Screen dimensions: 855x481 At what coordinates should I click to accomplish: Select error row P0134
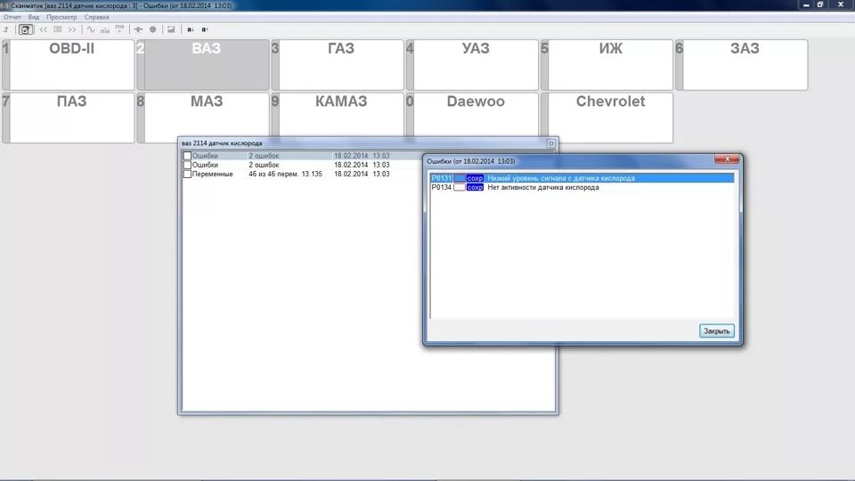[x=582, y=188]
